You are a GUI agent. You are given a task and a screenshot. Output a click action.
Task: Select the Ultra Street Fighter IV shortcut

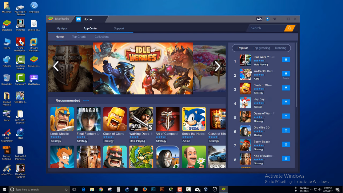click(x=20, y=171)
